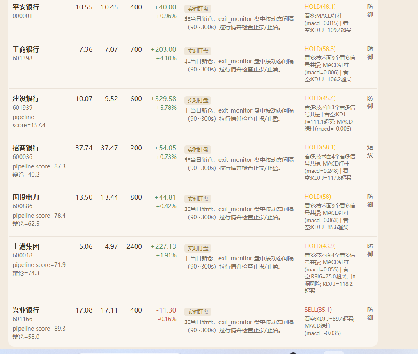Click the 上港集团 stock name

[26, 247]
